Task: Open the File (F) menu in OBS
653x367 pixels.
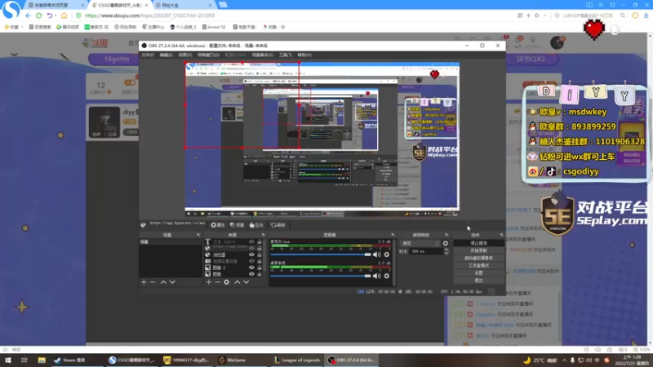Action: coord(148,55)
